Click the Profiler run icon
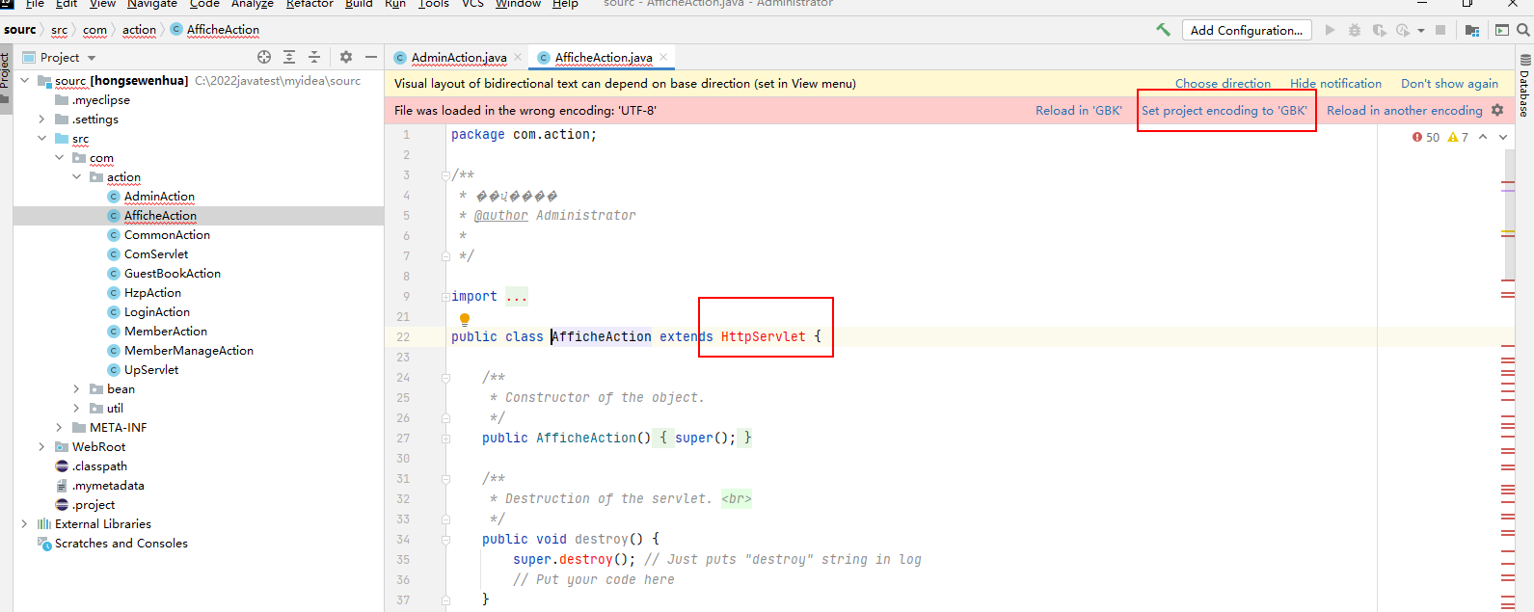This screenshot has height=612, width=1534. (1403, 30)
